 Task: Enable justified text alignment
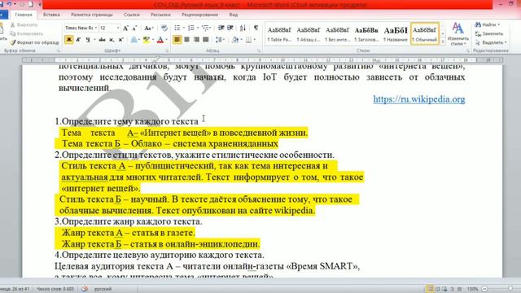(x=206, y=40)
